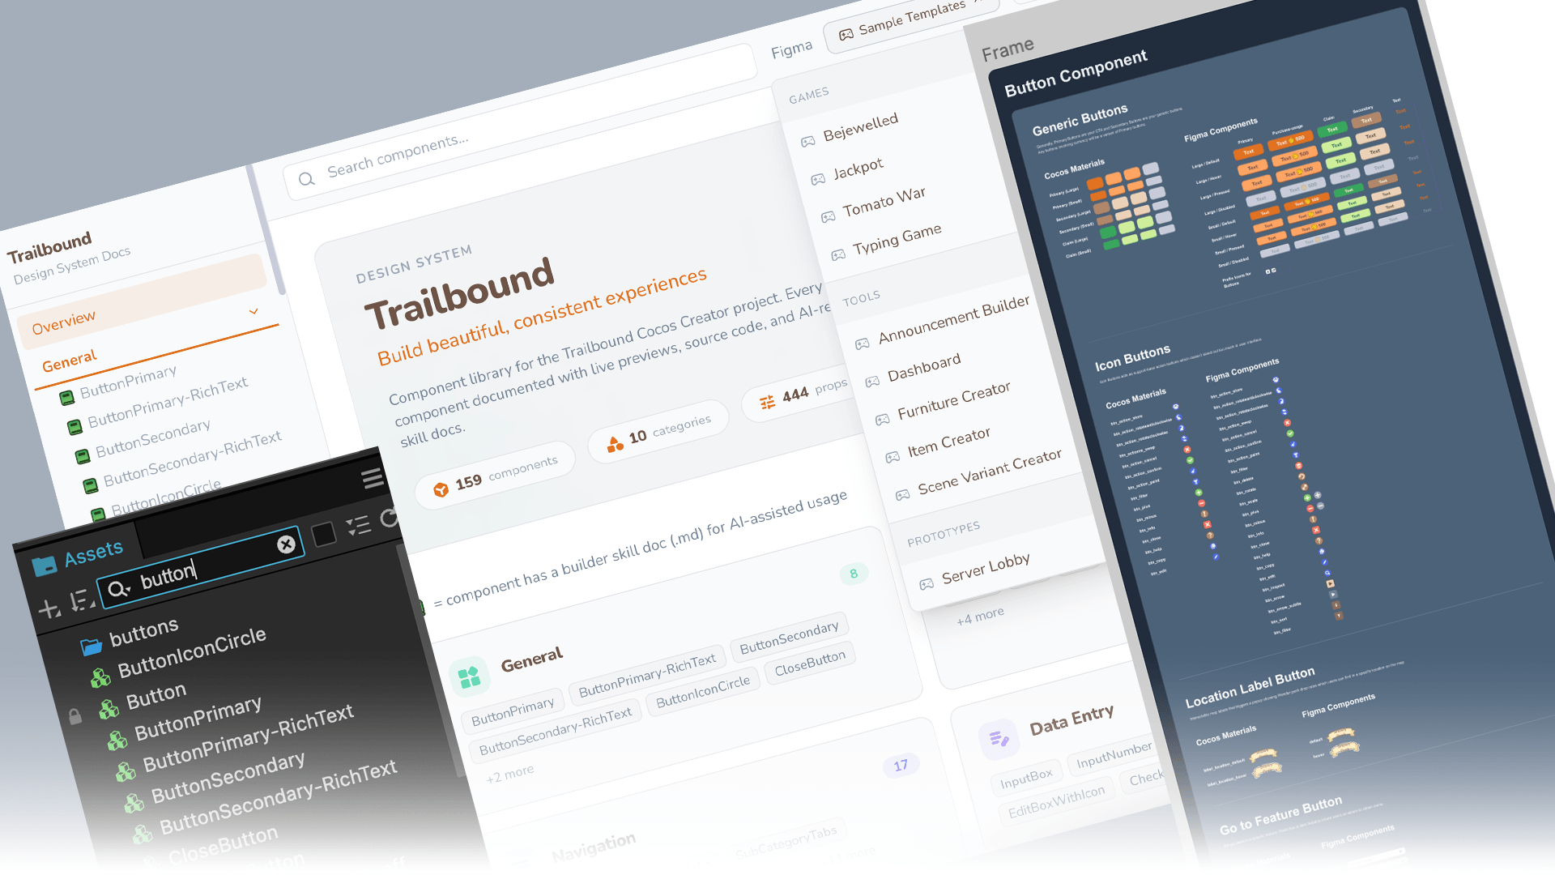The height and width of the screenshot is (875, 1555).
Task: Click the search magnifier icon in components search
Action: [306, 179]
